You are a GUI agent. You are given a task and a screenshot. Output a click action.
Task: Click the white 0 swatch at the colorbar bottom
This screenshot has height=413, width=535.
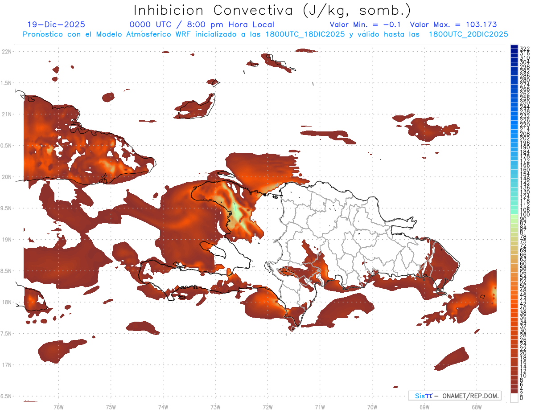514,398
